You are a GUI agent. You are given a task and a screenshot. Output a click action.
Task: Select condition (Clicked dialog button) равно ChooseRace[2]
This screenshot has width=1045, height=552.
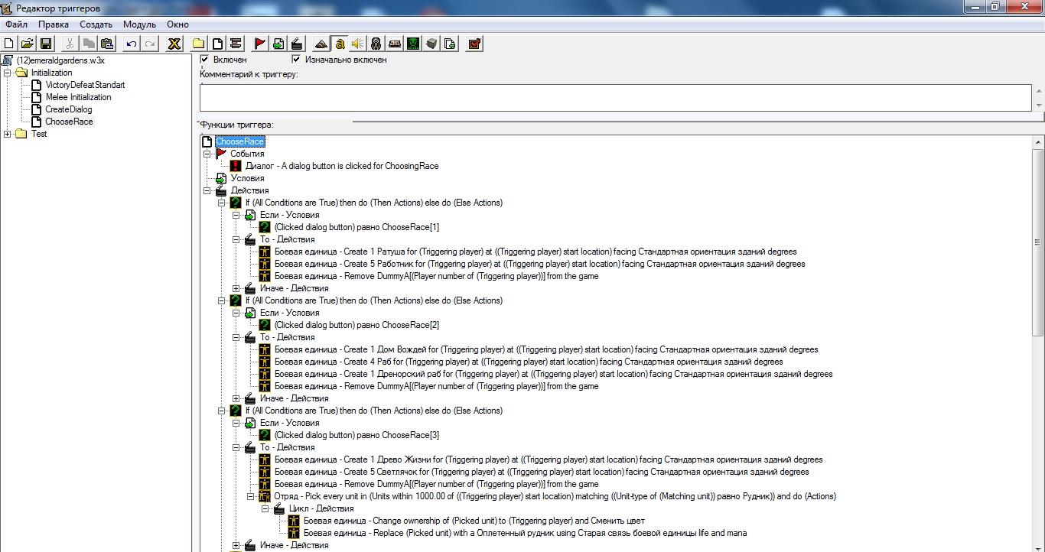coord(356,325)
